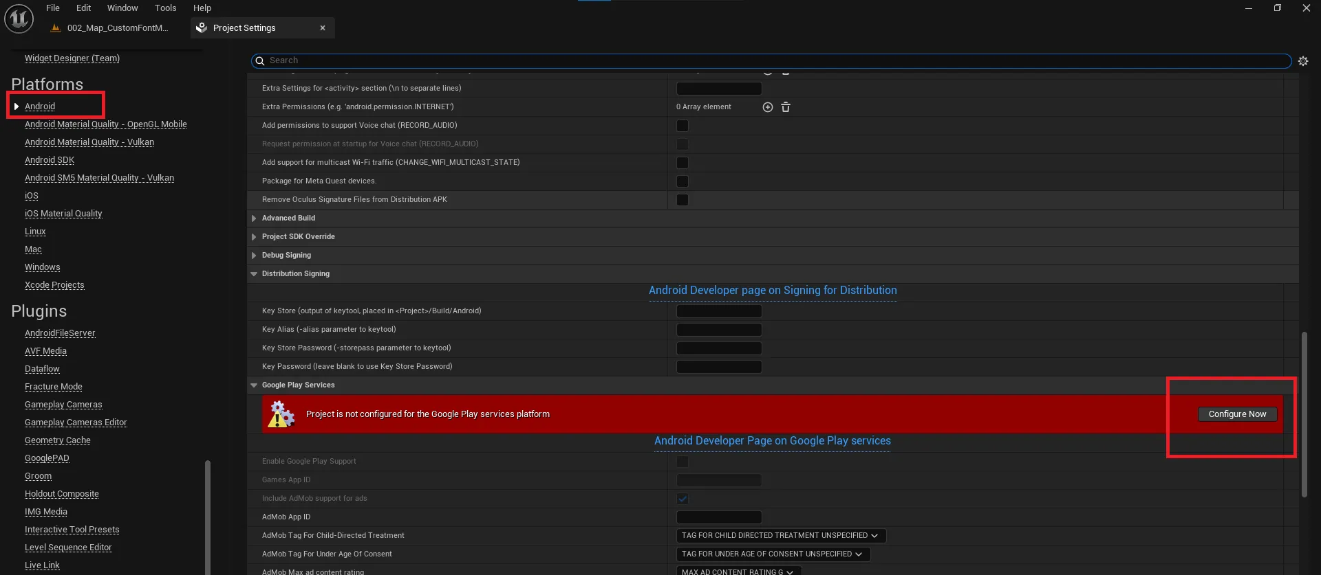1321x575 pixels.
Task: Select Android SM5 Material Quality - Vulkan
Action: [99, 178]
